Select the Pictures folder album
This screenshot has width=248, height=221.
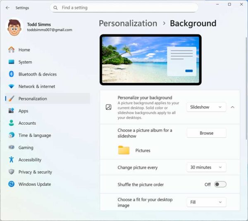[x=134, y=150]
